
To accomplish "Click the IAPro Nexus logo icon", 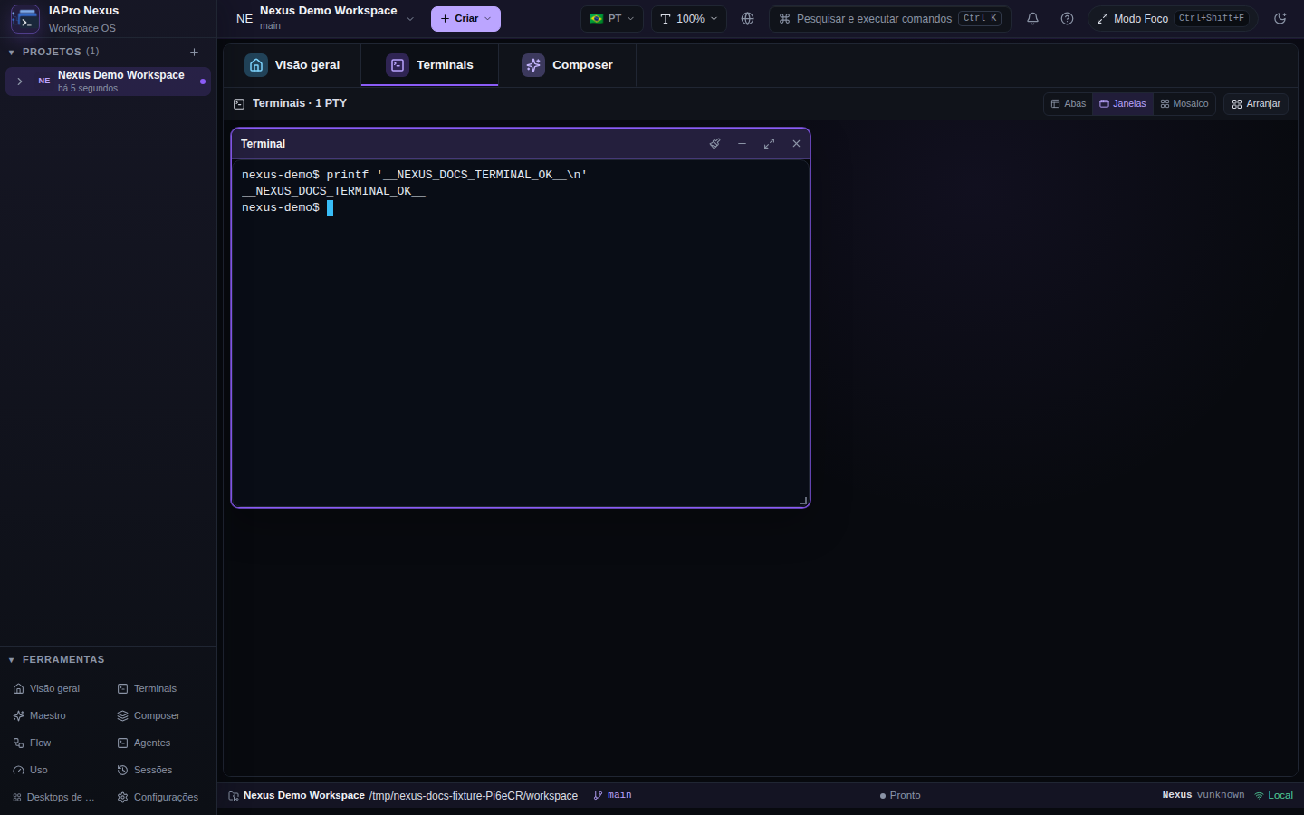I will tap(24, 18).
